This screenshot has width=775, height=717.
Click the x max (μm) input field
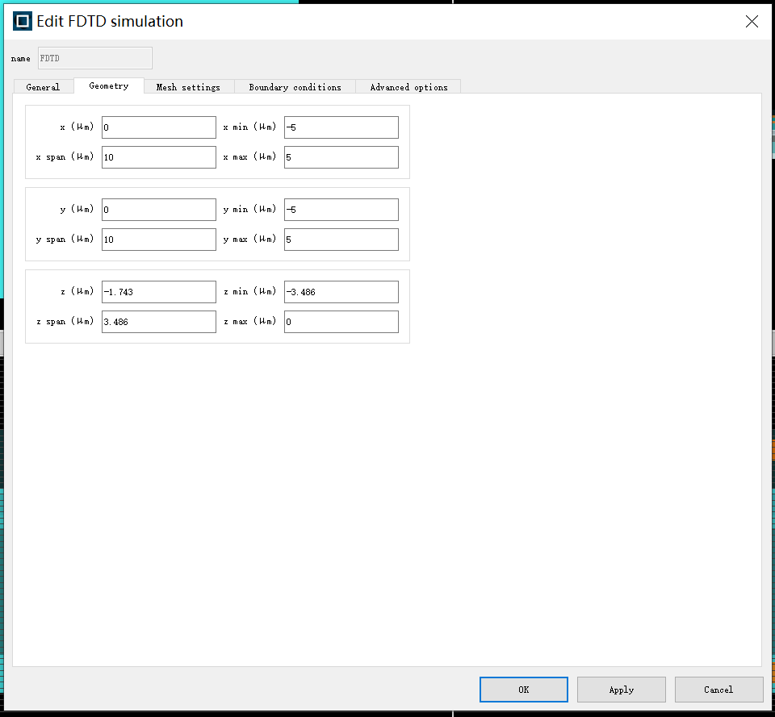341,157
